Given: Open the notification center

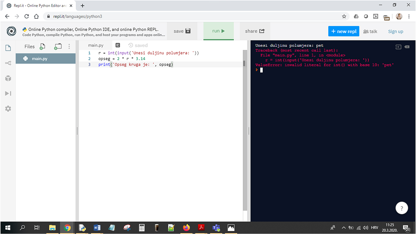Looking at the screenshot, I should (407, 228).
